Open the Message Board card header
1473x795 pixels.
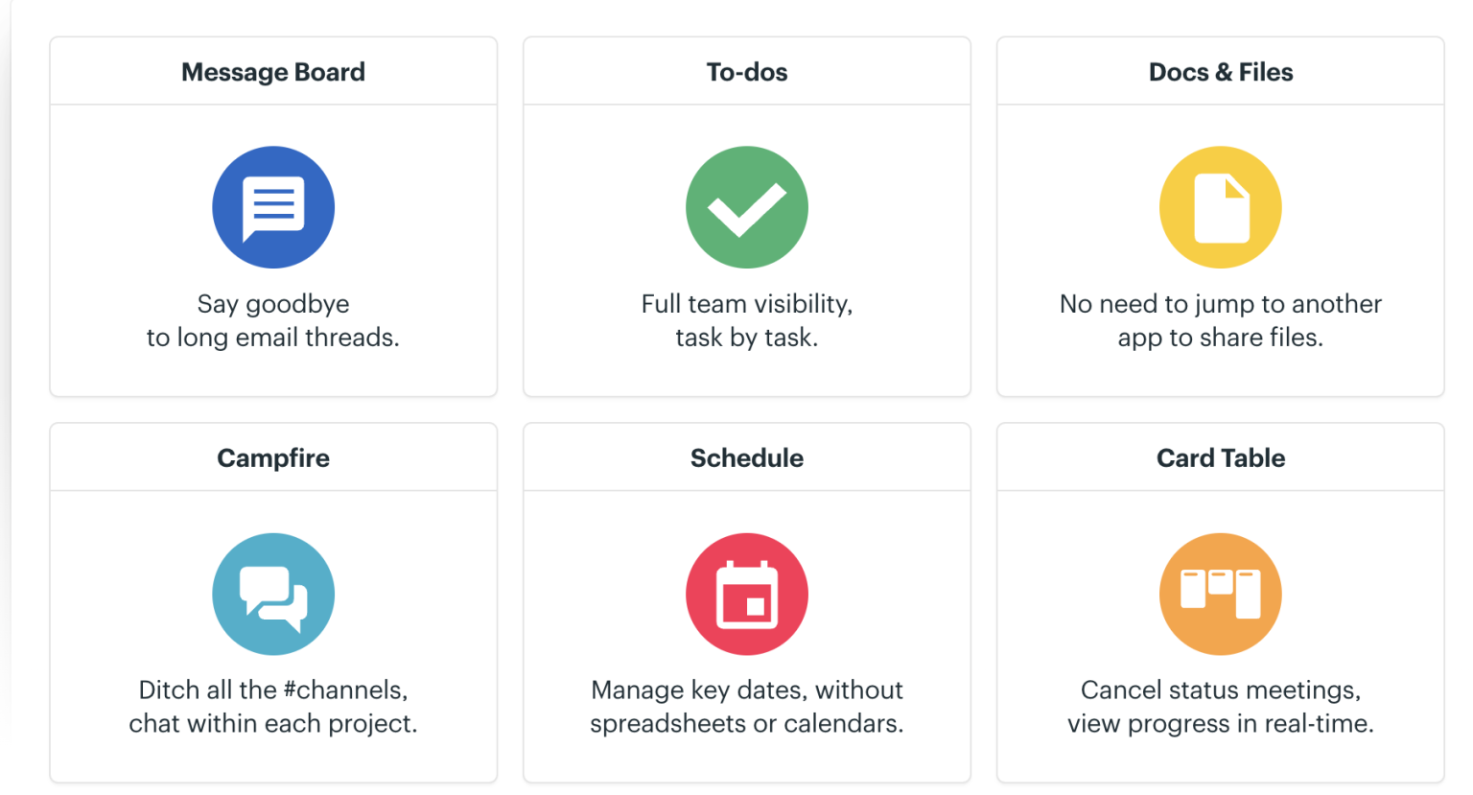click(273, 71)
